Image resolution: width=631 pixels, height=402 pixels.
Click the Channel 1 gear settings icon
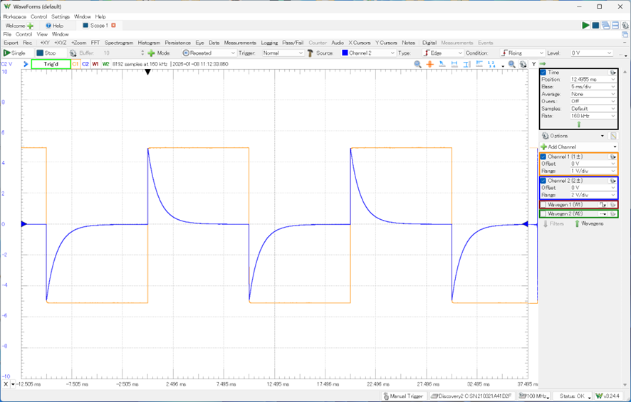click(612, 157)
